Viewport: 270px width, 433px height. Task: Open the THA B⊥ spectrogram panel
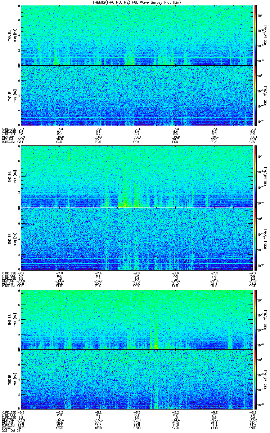coord(136,35)
